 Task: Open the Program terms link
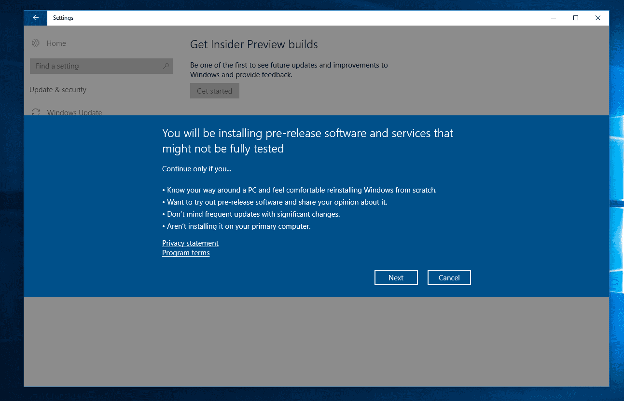pyautogui.click(x=186, y=253)
